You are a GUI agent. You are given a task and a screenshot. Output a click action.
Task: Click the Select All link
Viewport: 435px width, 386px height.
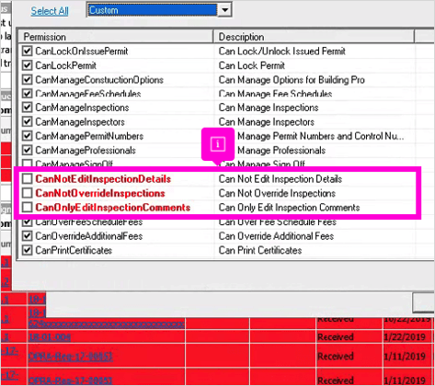click(50, 11)
